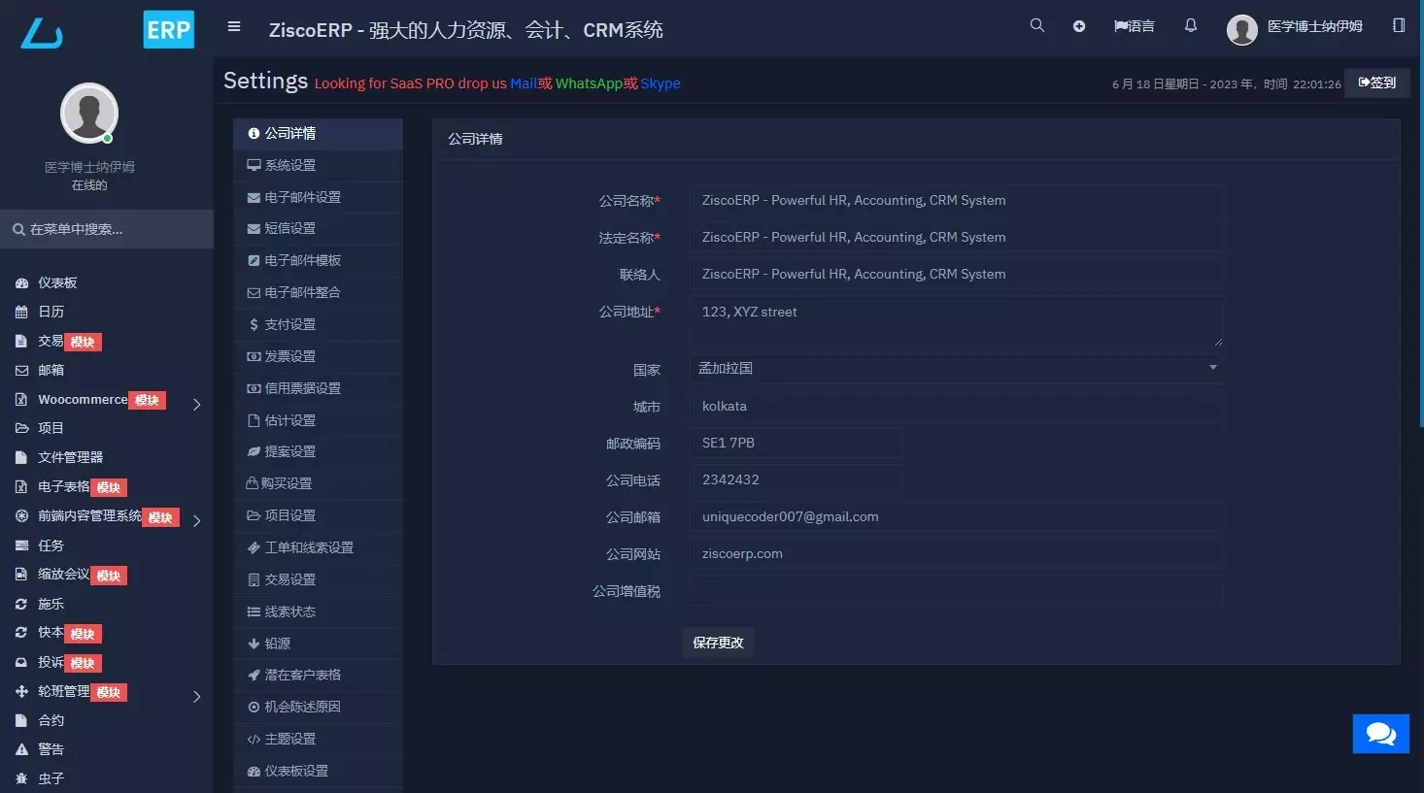The width and height of the screenshot is (1424, 793).
Task: Click the right sidebar panel icon
Action: coord(1399,25)
